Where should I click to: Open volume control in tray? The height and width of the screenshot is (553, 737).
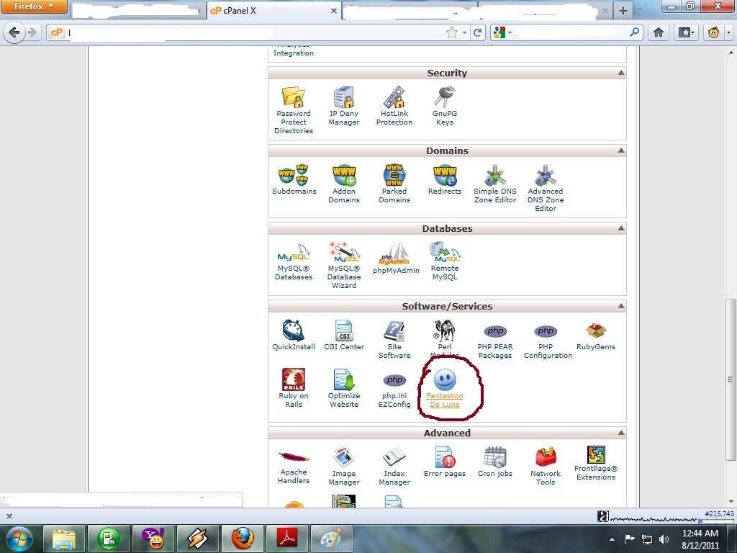(663, 539)
